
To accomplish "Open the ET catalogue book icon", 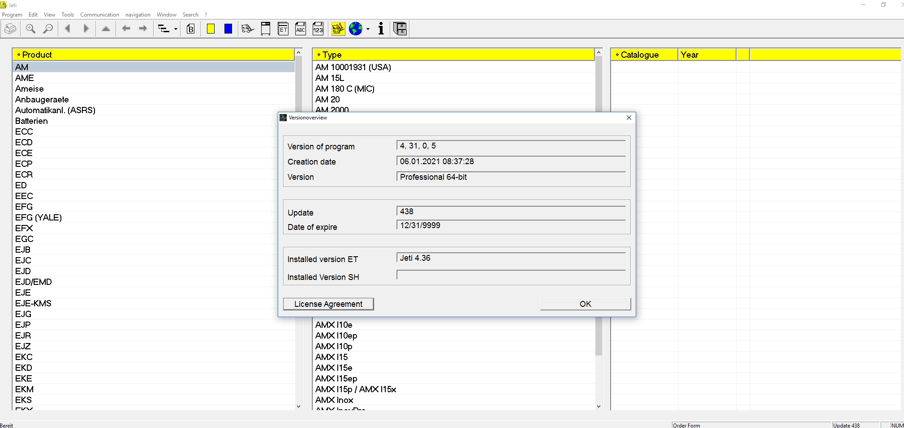I will [283, 29].
